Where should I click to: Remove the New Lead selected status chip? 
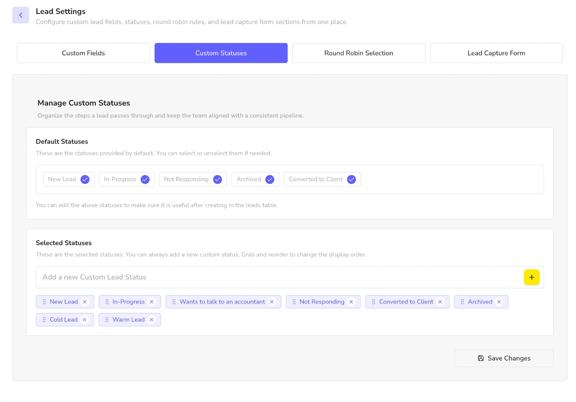pyautogui.click(x=85, y=302)
